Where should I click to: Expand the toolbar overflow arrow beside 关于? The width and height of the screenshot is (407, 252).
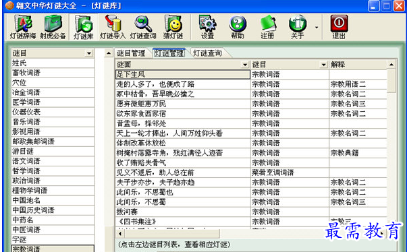tap(317, 27)
